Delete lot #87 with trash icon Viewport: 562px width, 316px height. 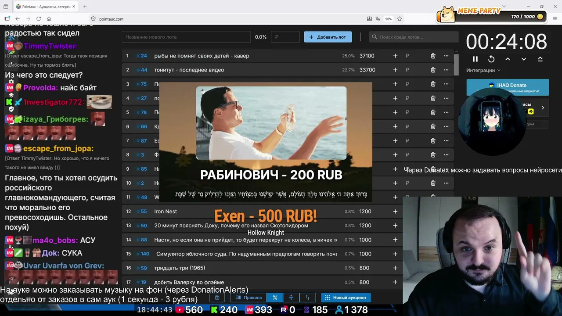pos(433,140)
